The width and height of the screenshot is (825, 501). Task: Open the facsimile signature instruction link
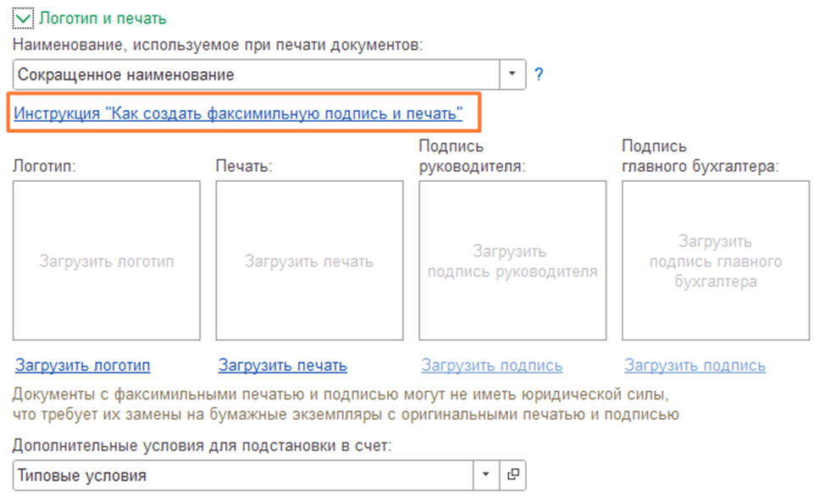(238, 113)
